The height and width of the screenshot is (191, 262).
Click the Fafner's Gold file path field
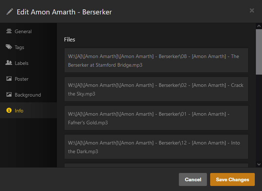click(x=156, y=118)
